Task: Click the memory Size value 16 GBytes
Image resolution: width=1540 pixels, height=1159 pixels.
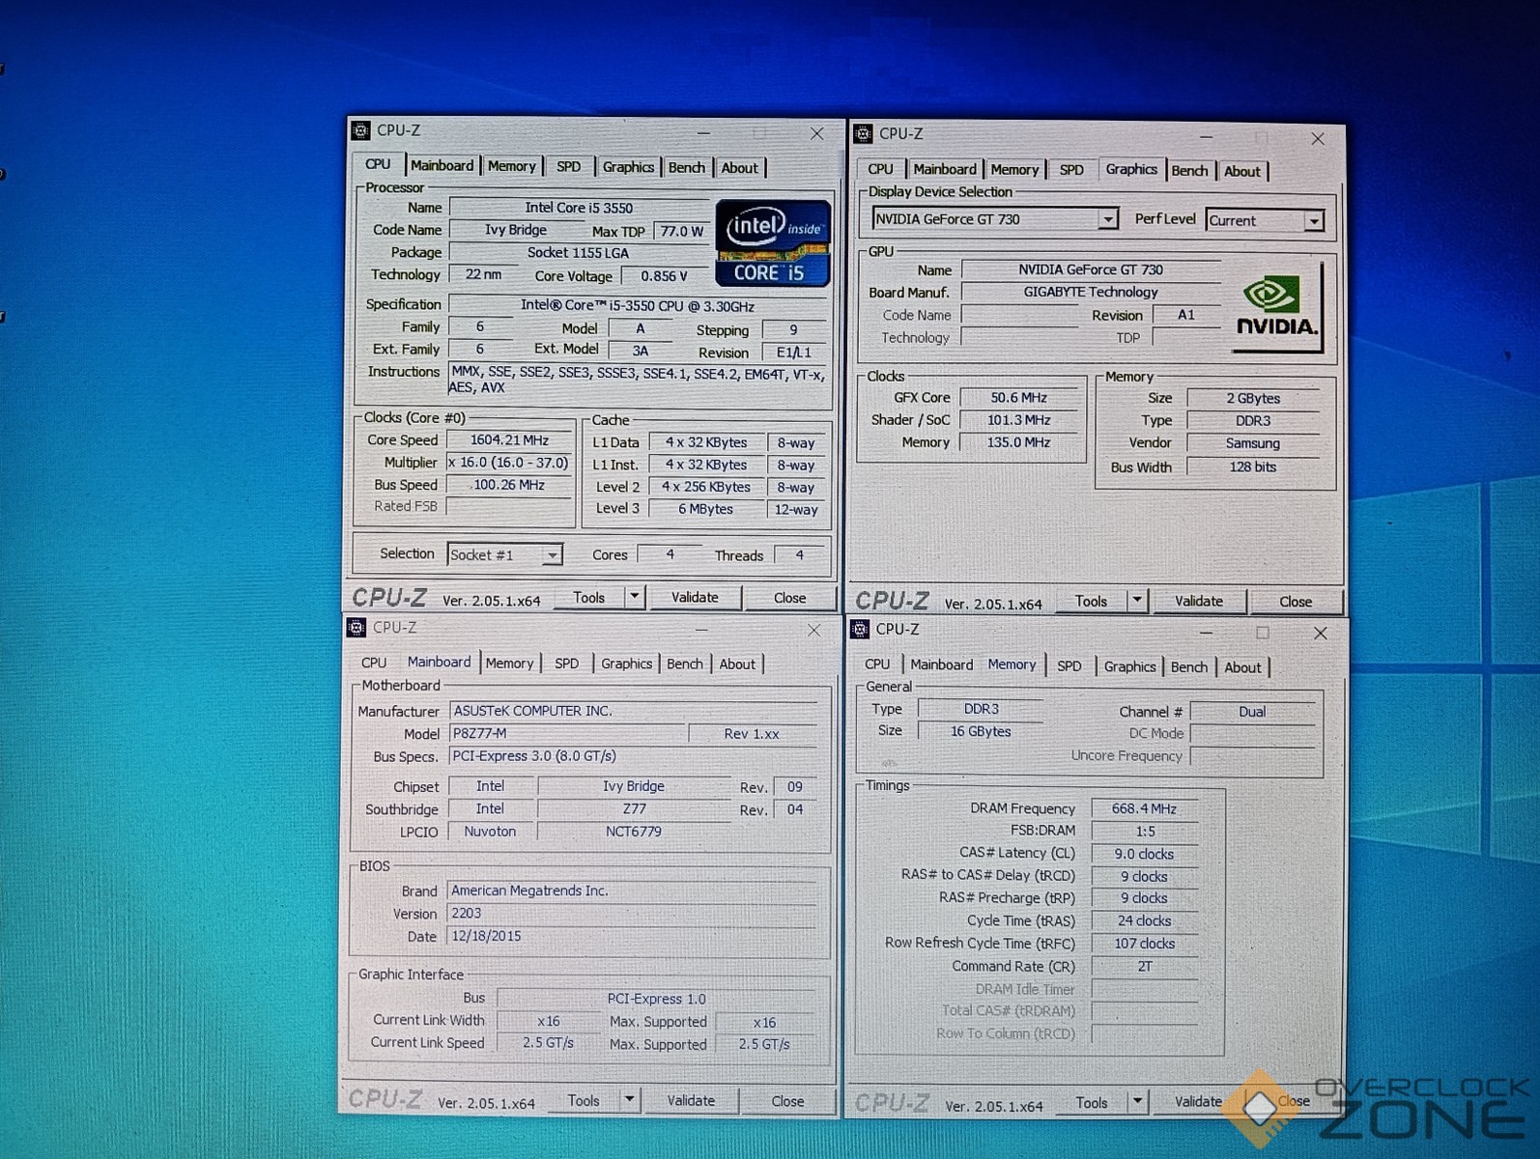Action: (x=981, y=731)
